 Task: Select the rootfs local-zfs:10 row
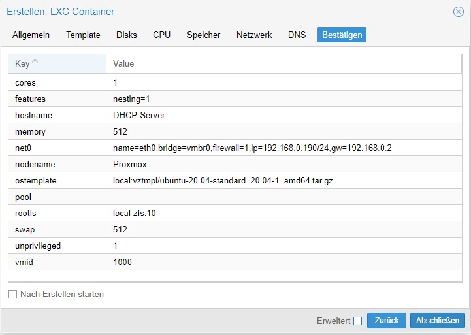[235, 213]
